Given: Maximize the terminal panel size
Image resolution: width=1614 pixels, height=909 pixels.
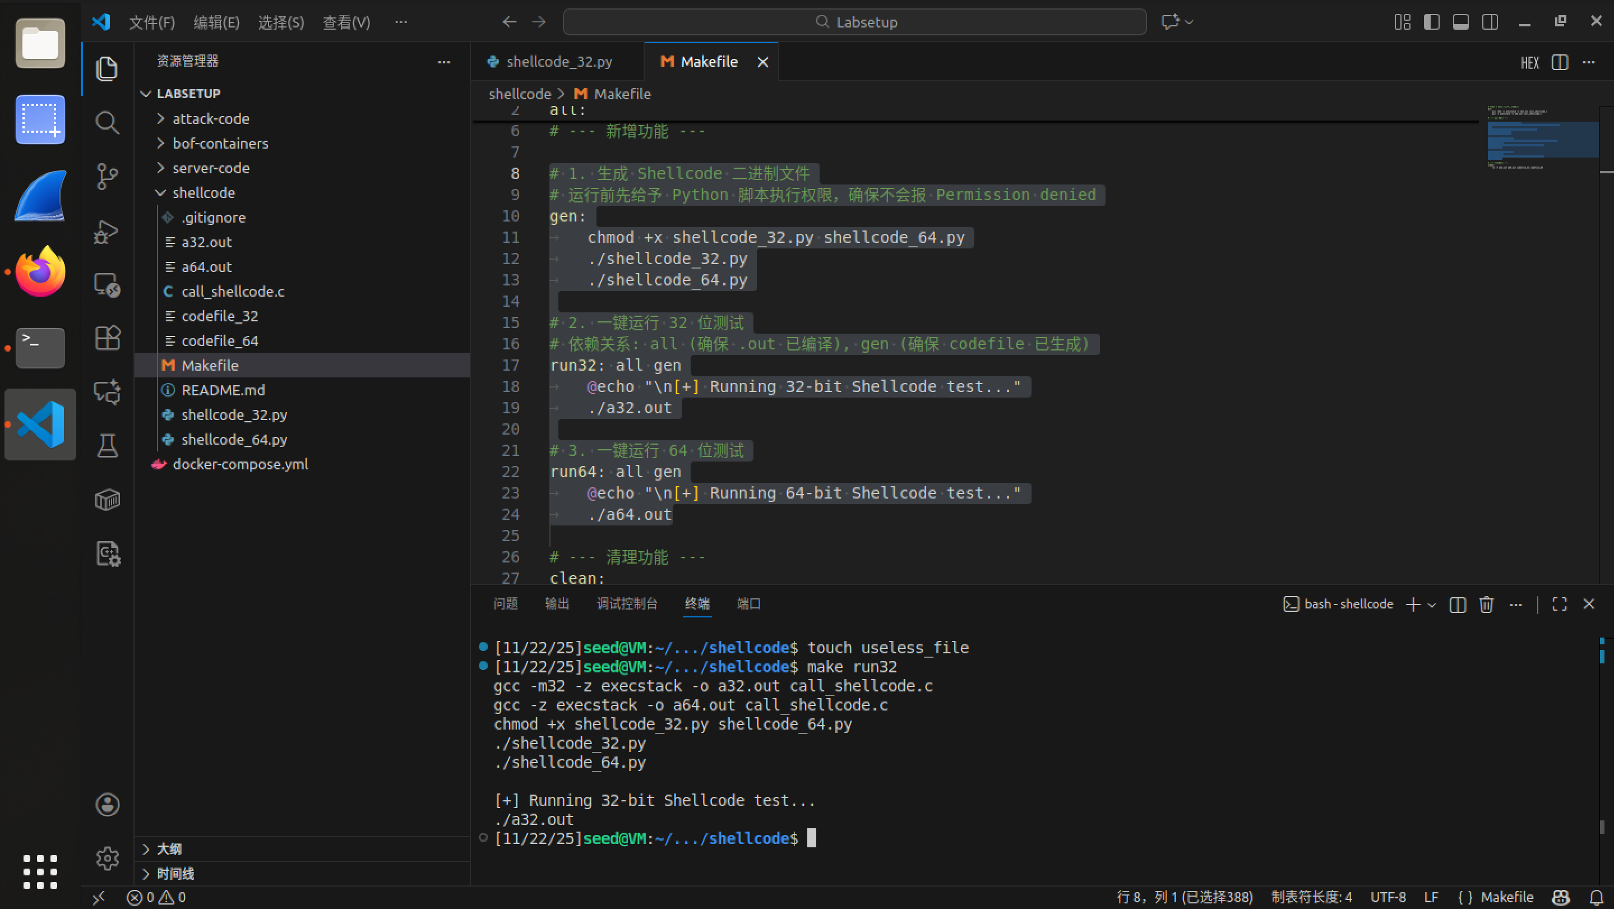Looking at the screenshot, I should coord(1560,605).
